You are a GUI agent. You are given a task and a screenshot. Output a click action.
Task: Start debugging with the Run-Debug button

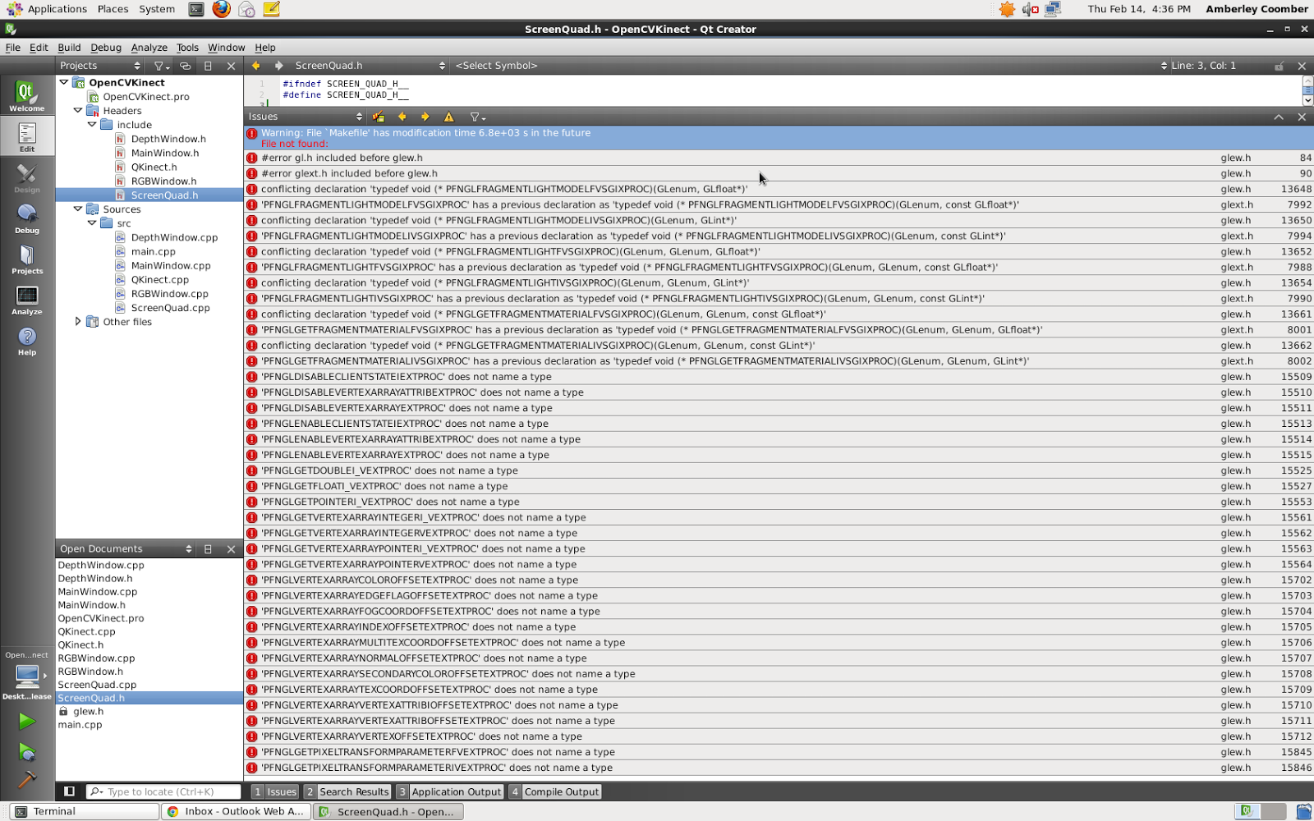tap(27, 751)
